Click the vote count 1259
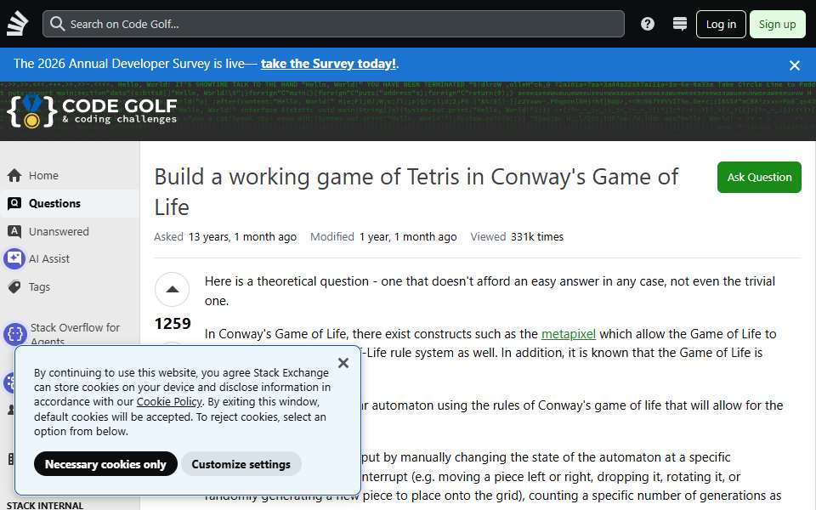Viewport: 816px width, 510px height. tap(173, 324)
